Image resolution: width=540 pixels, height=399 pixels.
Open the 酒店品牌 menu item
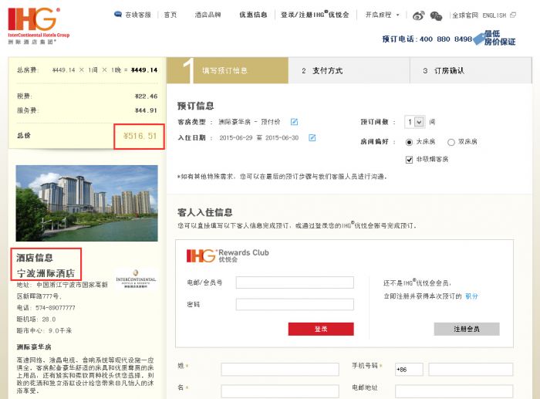point(208,15)
